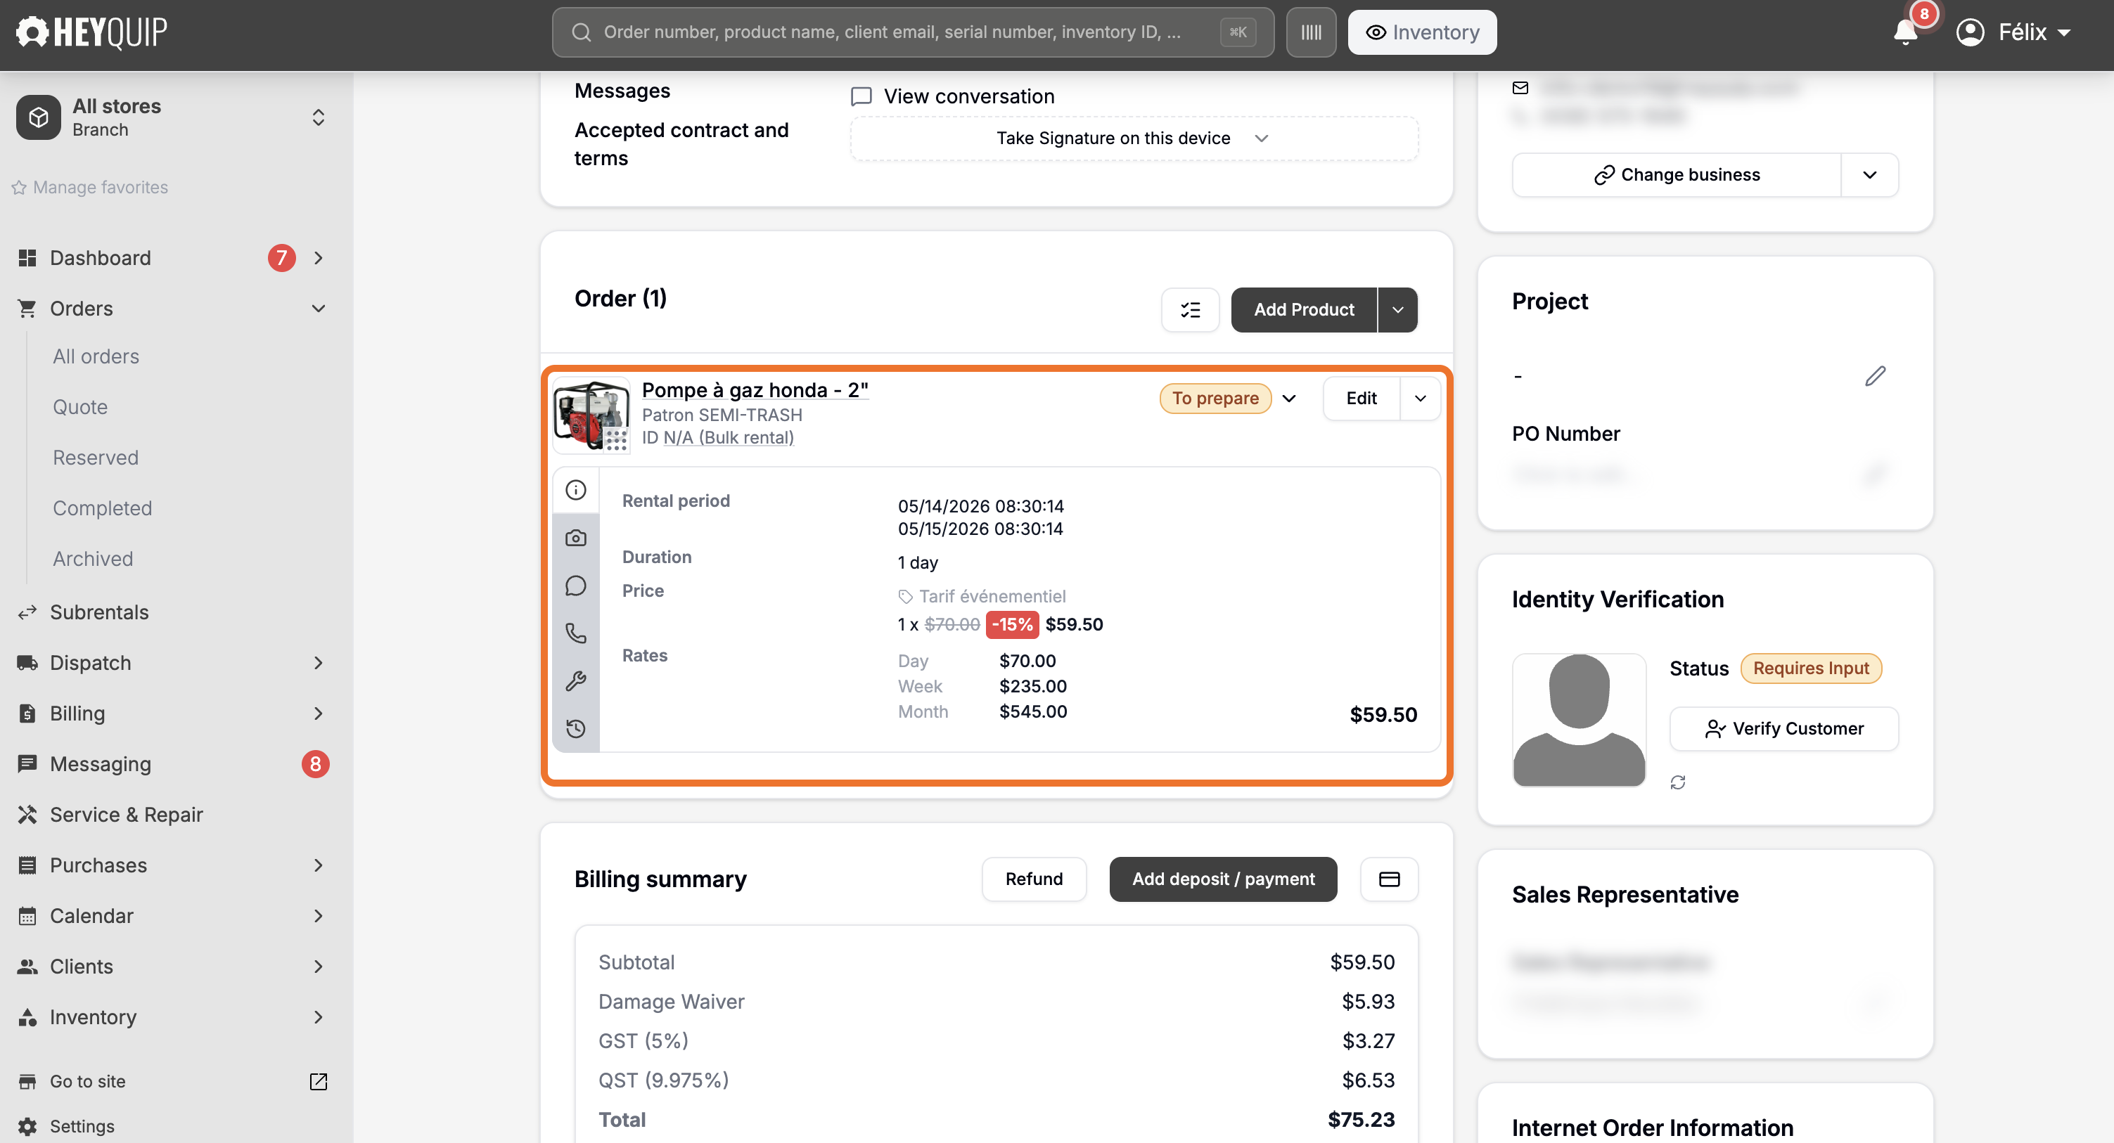
Task: Open the Completed orders list
Action: (x=103, y=508)
